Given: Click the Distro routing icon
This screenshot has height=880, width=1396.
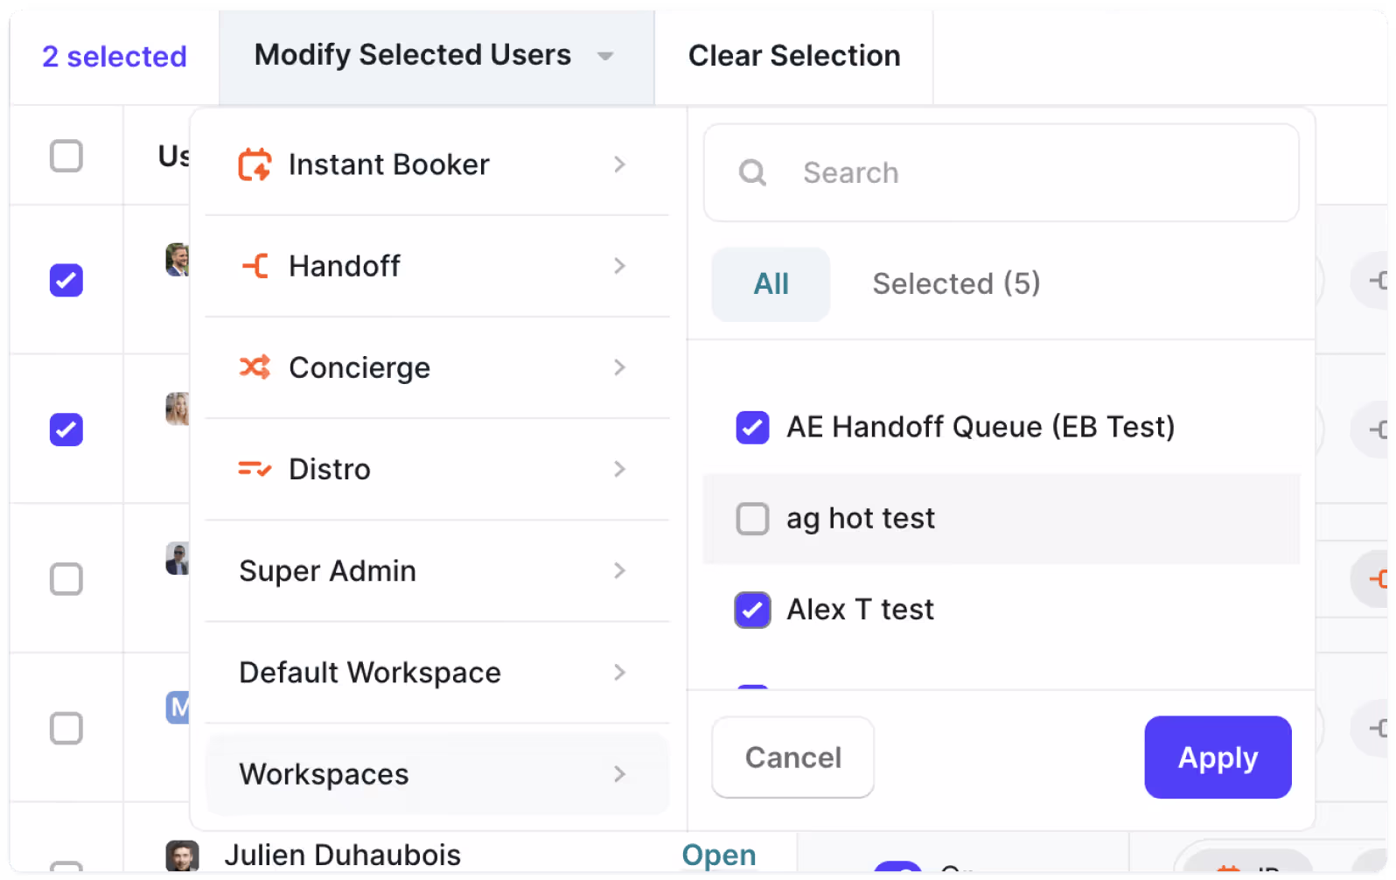Looking at the screenshot, I should coord(255,470).
